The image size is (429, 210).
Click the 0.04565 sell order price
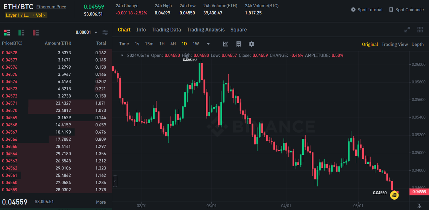click(x=10, y=146)
